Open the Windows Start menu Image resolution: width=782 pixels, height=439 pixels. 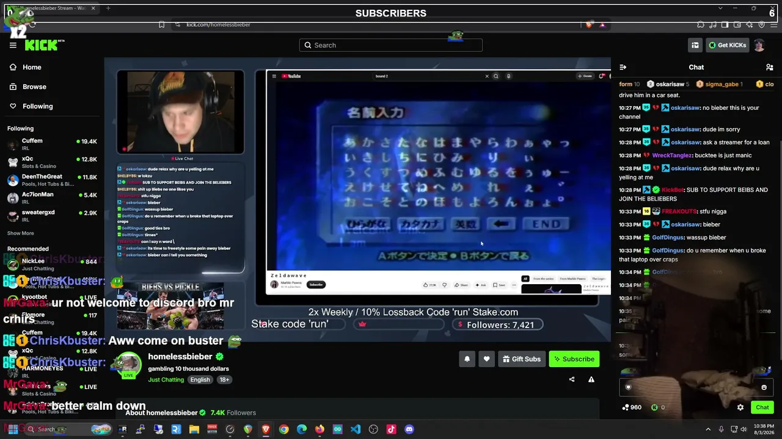pyautogui.click(x=12, y=429)
